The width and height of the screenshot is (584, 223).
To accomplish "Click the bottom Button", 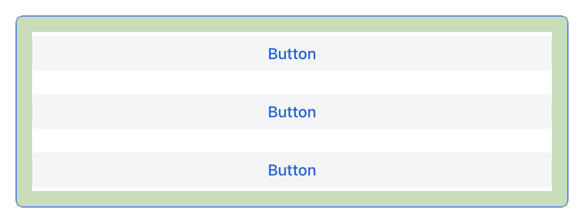I will [x=292, y=170].
